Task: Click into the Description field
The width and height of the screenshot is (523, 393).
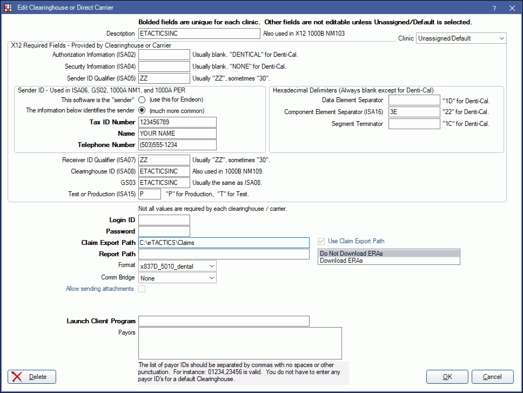Action: tap(199, 33)
